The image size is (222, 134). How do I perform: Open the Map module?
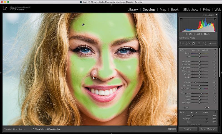(x=163, y=10)
